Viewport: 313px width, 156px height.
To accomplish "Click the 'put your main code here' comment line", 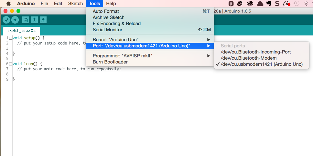I will [69, 69].
